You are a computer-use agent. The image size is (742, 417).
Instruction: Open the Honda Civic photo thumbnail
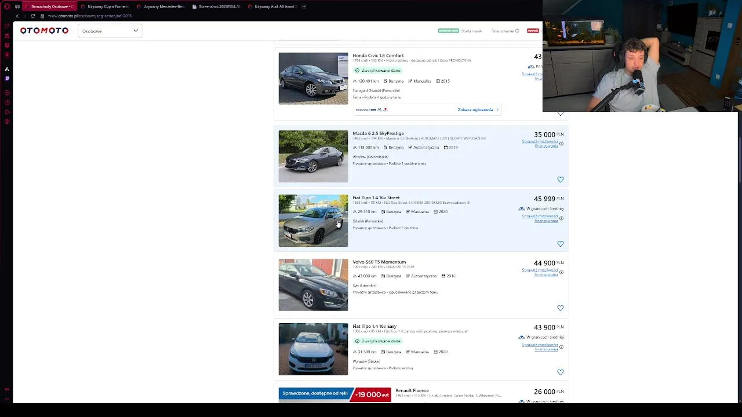(x=313, y=78)
